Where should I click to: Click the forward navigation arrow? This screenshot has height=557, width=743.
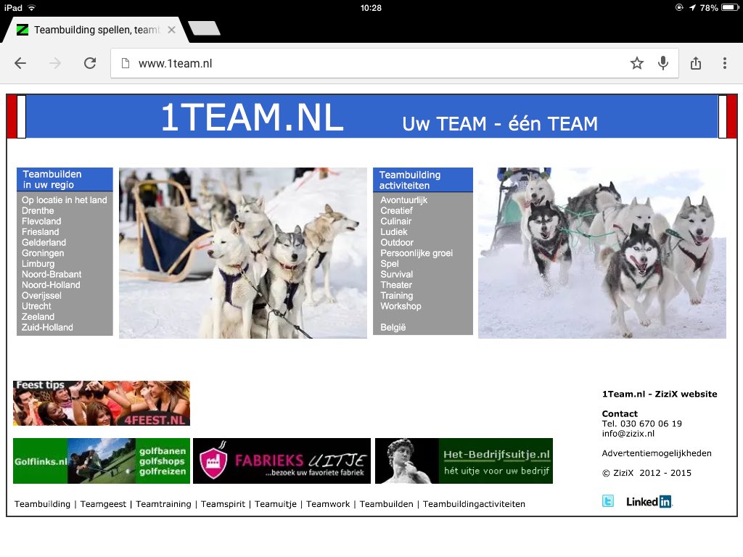click(54, 63)
